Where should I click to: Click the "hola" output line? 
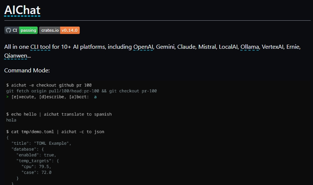click(x=11, y=120)
